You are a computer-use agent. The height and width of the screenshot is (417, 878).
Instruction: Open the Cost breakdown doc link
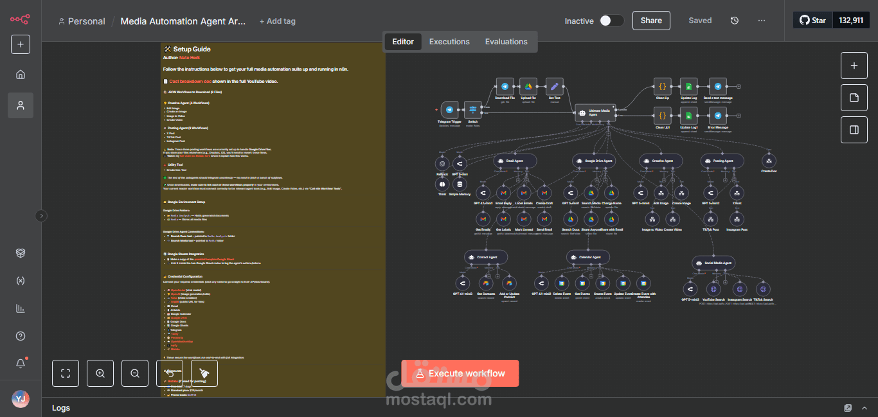[191, 82]
